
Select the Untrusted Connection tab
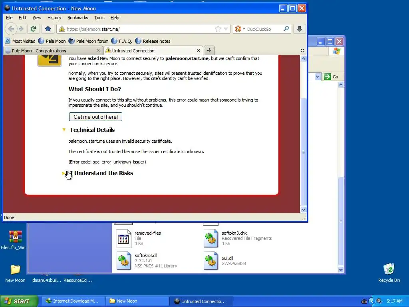tap(153, 51)
